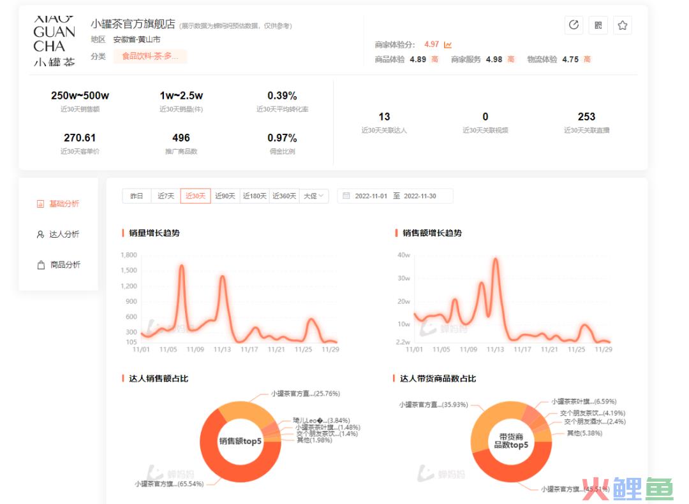The image size is (689, 504).
Task: Click the 其他(1.98%) legend label
Action: (x=314, y=440)
